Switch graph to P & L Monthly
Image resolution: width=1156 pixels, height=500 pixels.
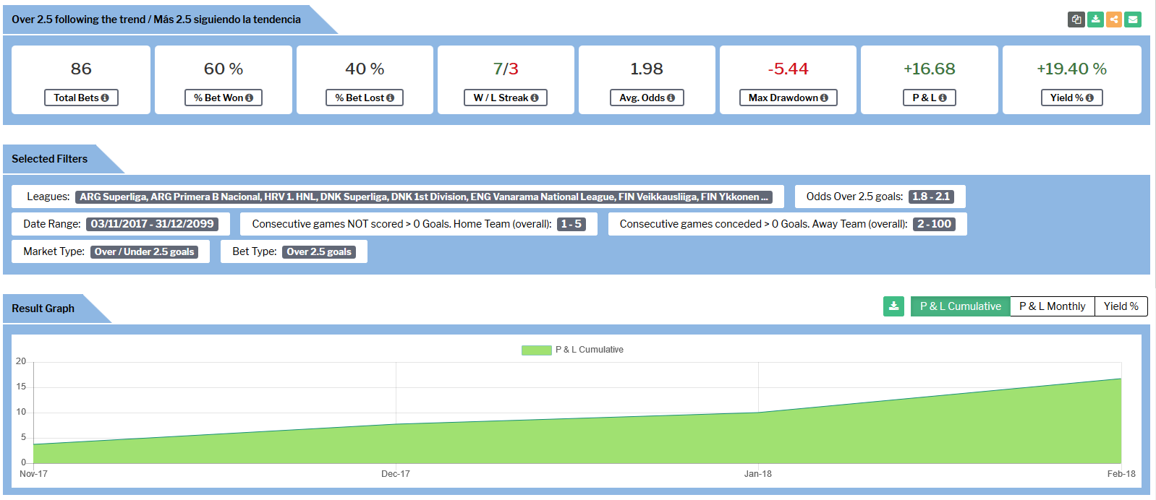(1052, 306)
